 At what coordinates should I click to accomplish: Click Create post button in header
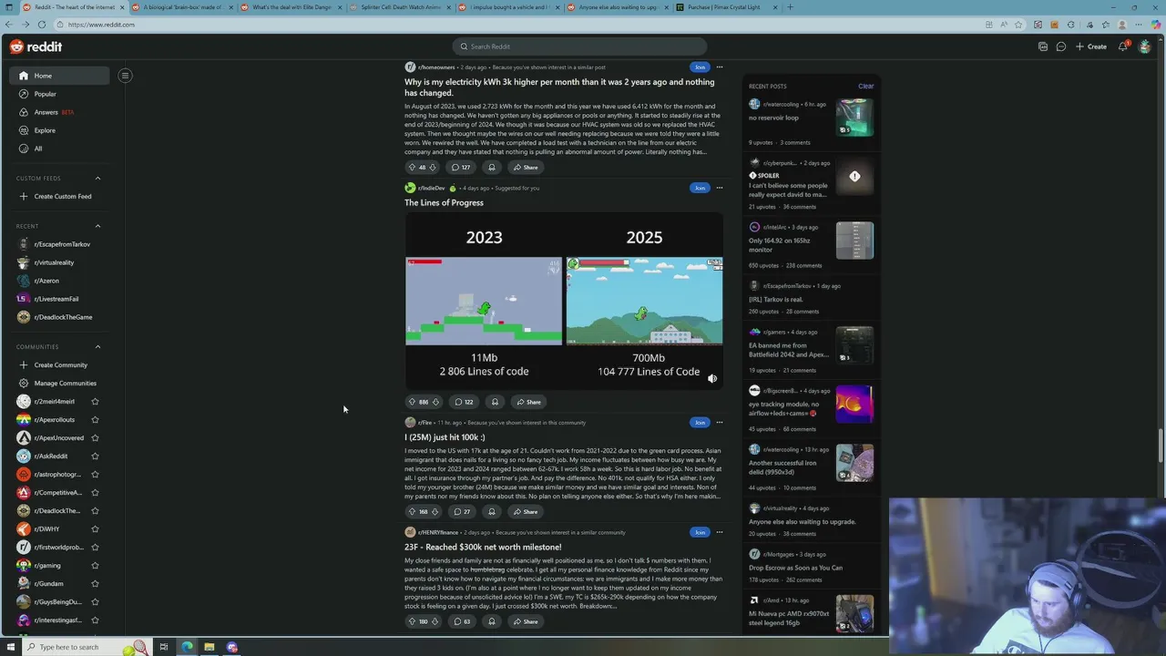pos(1091,46)
